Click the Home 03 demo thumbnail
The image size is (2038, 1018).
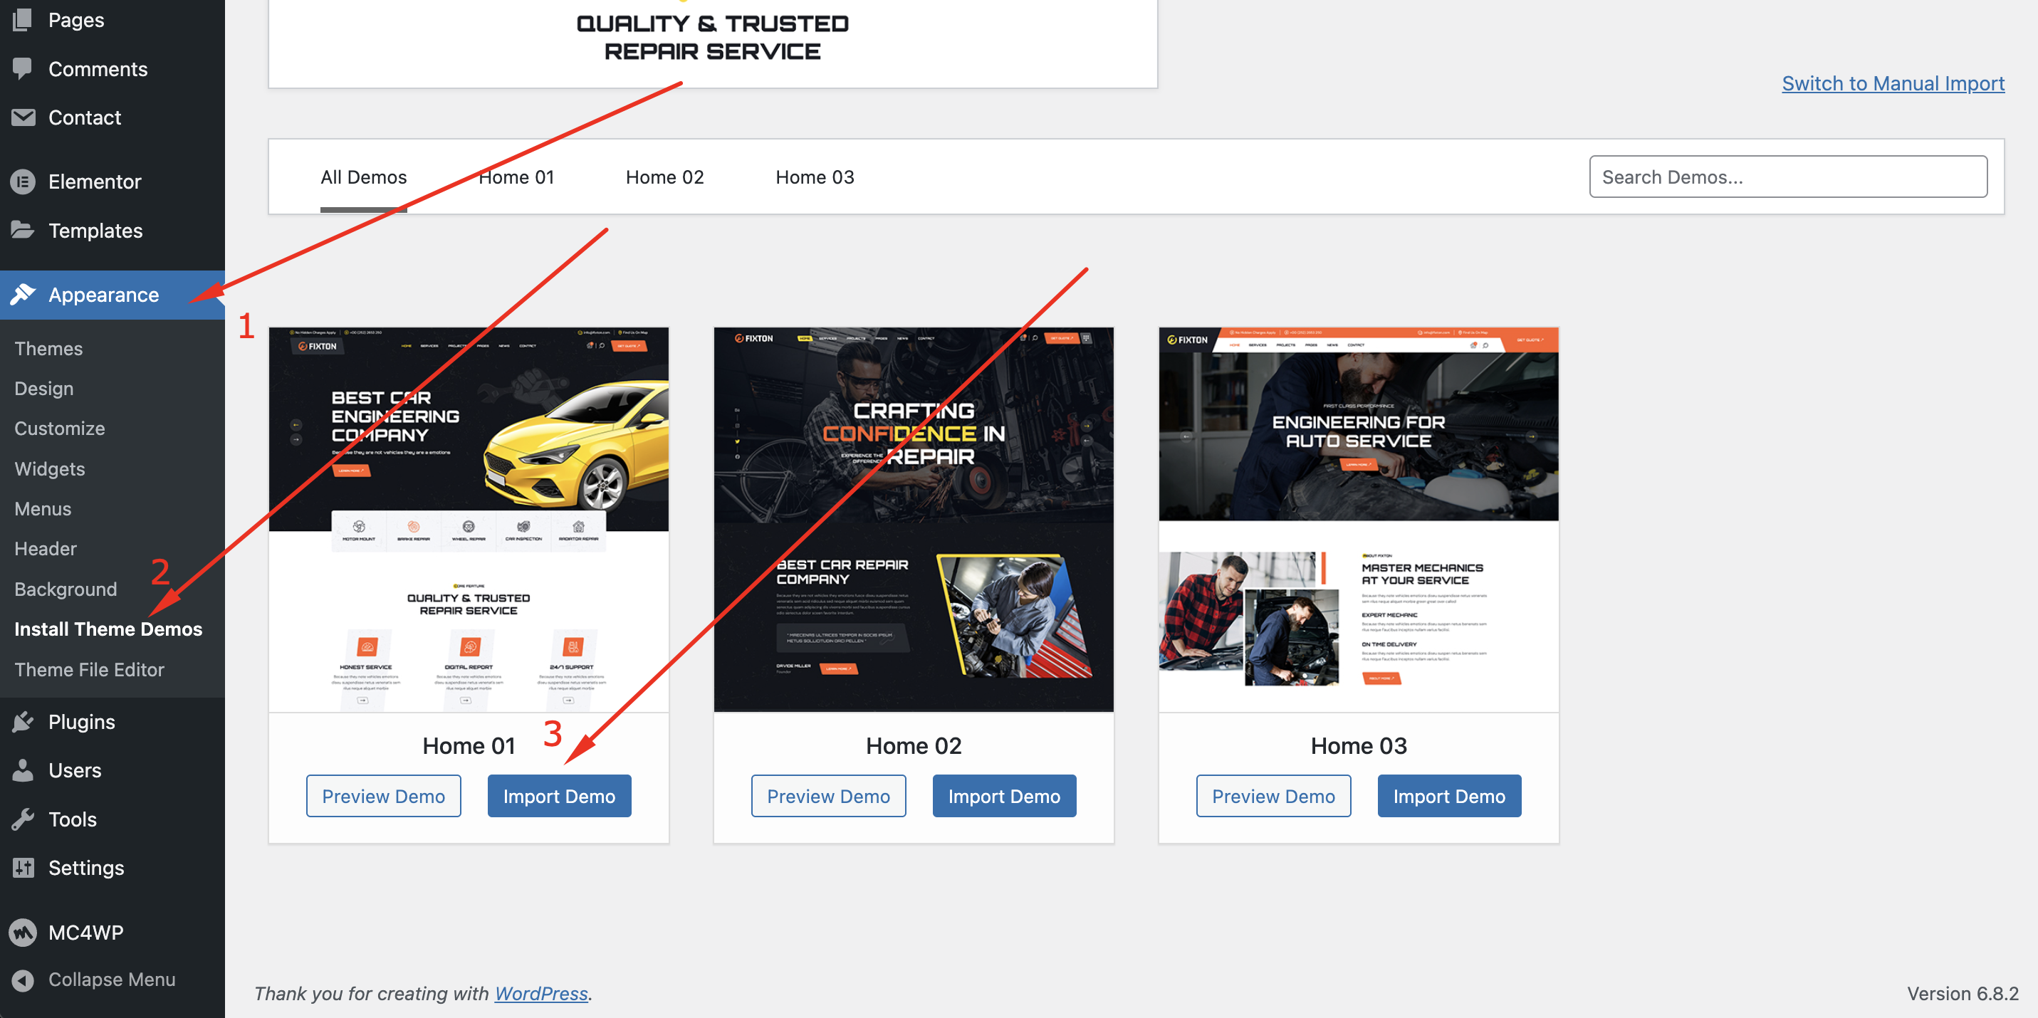click(1358, 520)
